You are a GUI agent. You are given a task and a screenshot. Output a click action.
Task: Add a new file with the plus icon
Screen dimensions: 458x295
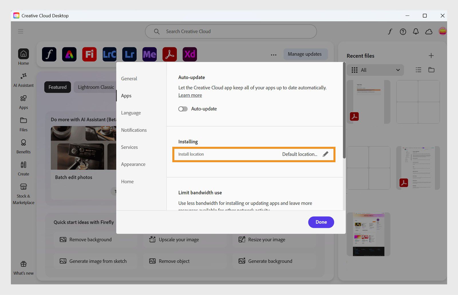[431, 56]
